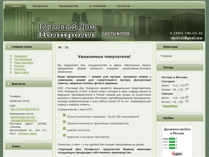The image size is (209, 157).
Task: Visit the http://www.tdpoliroll.ru/ site link
Action: coord(25,109)
